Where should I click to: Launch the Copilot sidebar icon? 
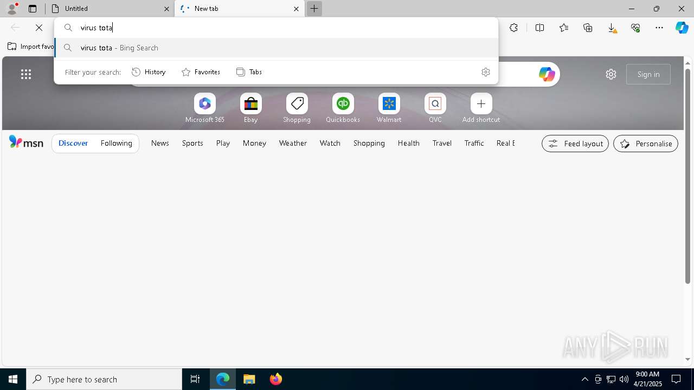pos(682,28)
